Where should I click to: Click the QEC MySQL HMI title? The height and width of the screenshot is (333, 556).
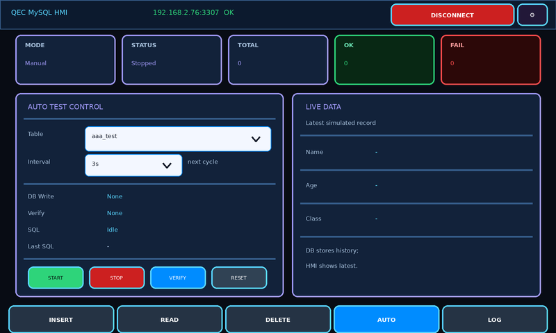(39, 12)
